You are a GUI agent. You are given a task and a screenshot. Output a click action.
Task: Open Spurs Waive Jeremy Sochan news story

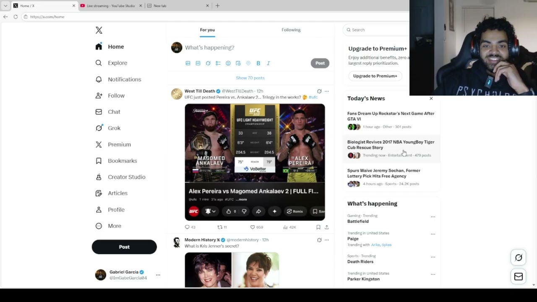pos(391,177)
